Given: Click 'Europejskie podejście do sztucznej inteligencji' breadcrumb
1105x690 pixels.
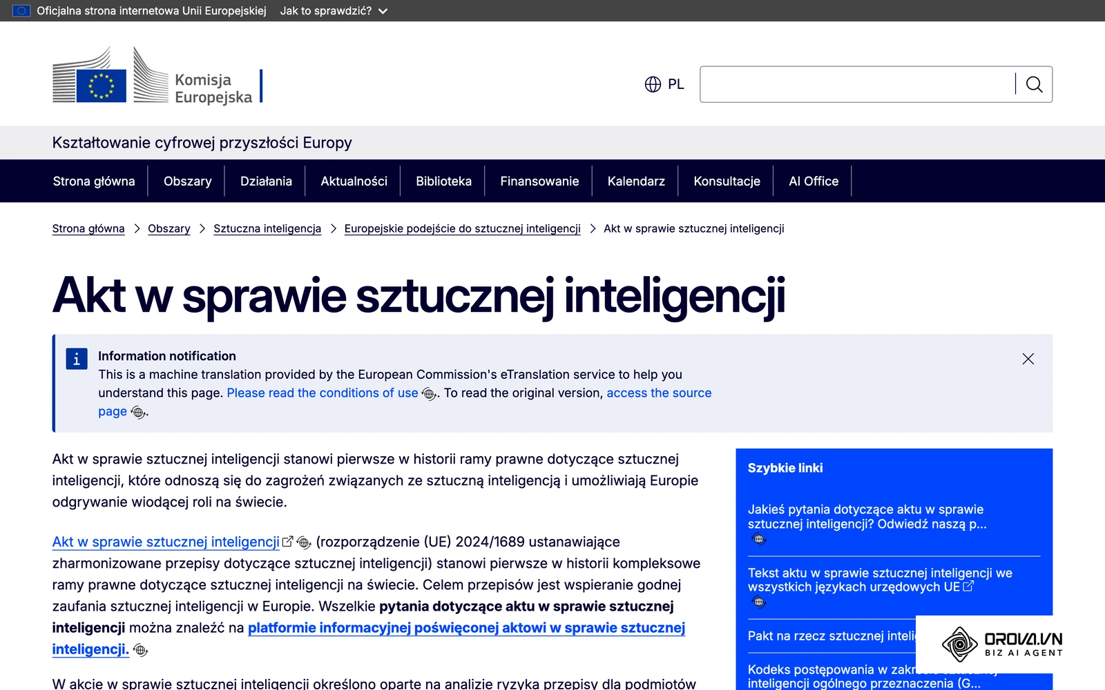Looking at the screenshot, I should click(x=462, y=228).
